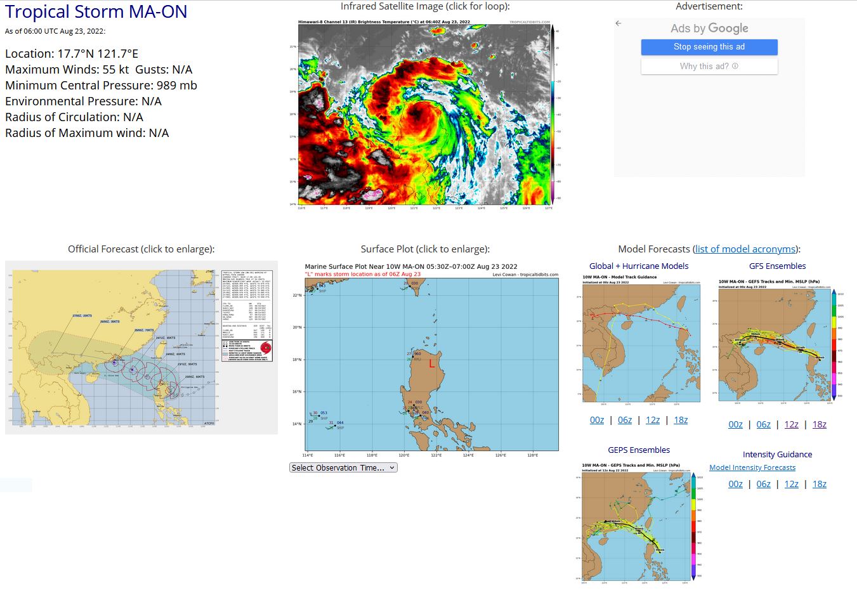Viewport: 857px width, 593px height.
Task: Open the Model Intensity Forecasts link
Action: point(752,468)
